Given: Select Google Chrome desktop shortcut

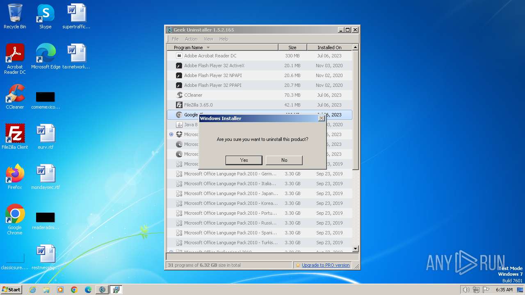Looking at the screenshot, I should 15,220.
